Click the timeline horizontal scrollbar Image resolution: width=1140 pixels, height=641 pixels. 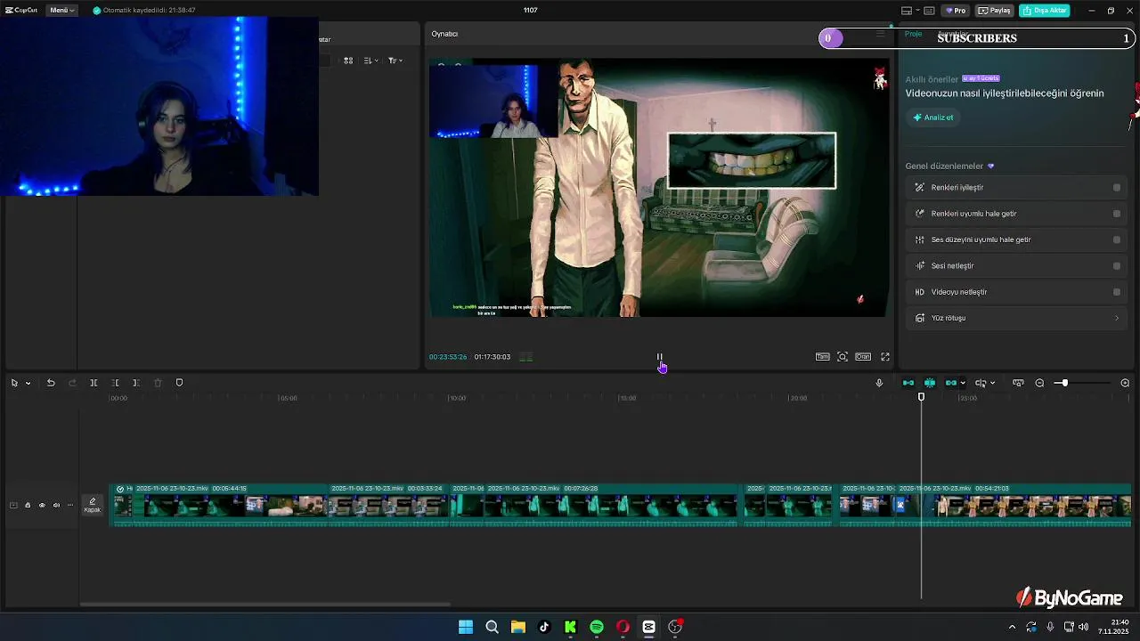click(x=265, y=604)
